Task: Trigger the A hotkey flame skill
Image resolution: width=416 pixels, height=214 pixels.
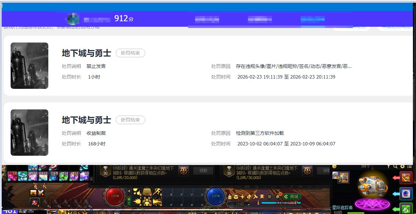Action: point(137,201)
